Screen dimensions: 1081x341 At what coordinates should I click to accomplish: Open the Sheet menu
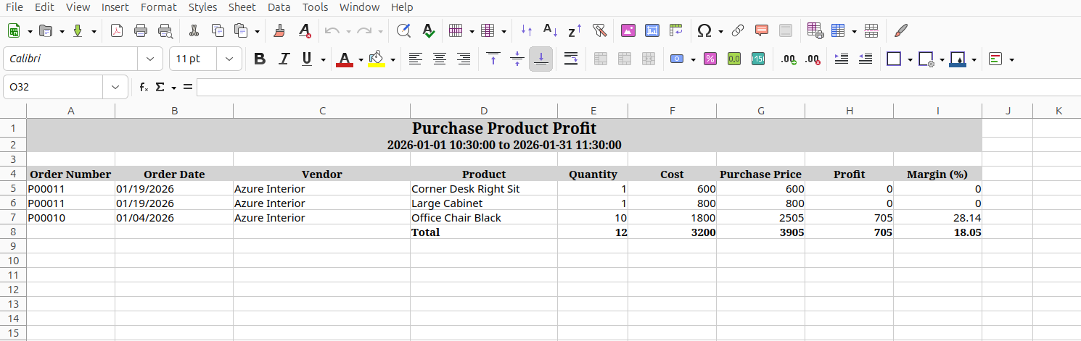[242, 7]
